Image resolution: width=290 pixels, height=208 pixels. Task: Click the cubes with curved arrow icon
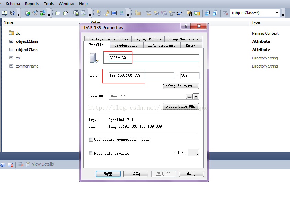tap(35, 13)
